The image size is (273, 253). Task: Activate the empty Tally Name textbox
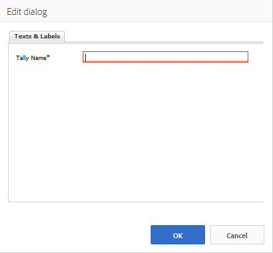click(x=166, y=57)
